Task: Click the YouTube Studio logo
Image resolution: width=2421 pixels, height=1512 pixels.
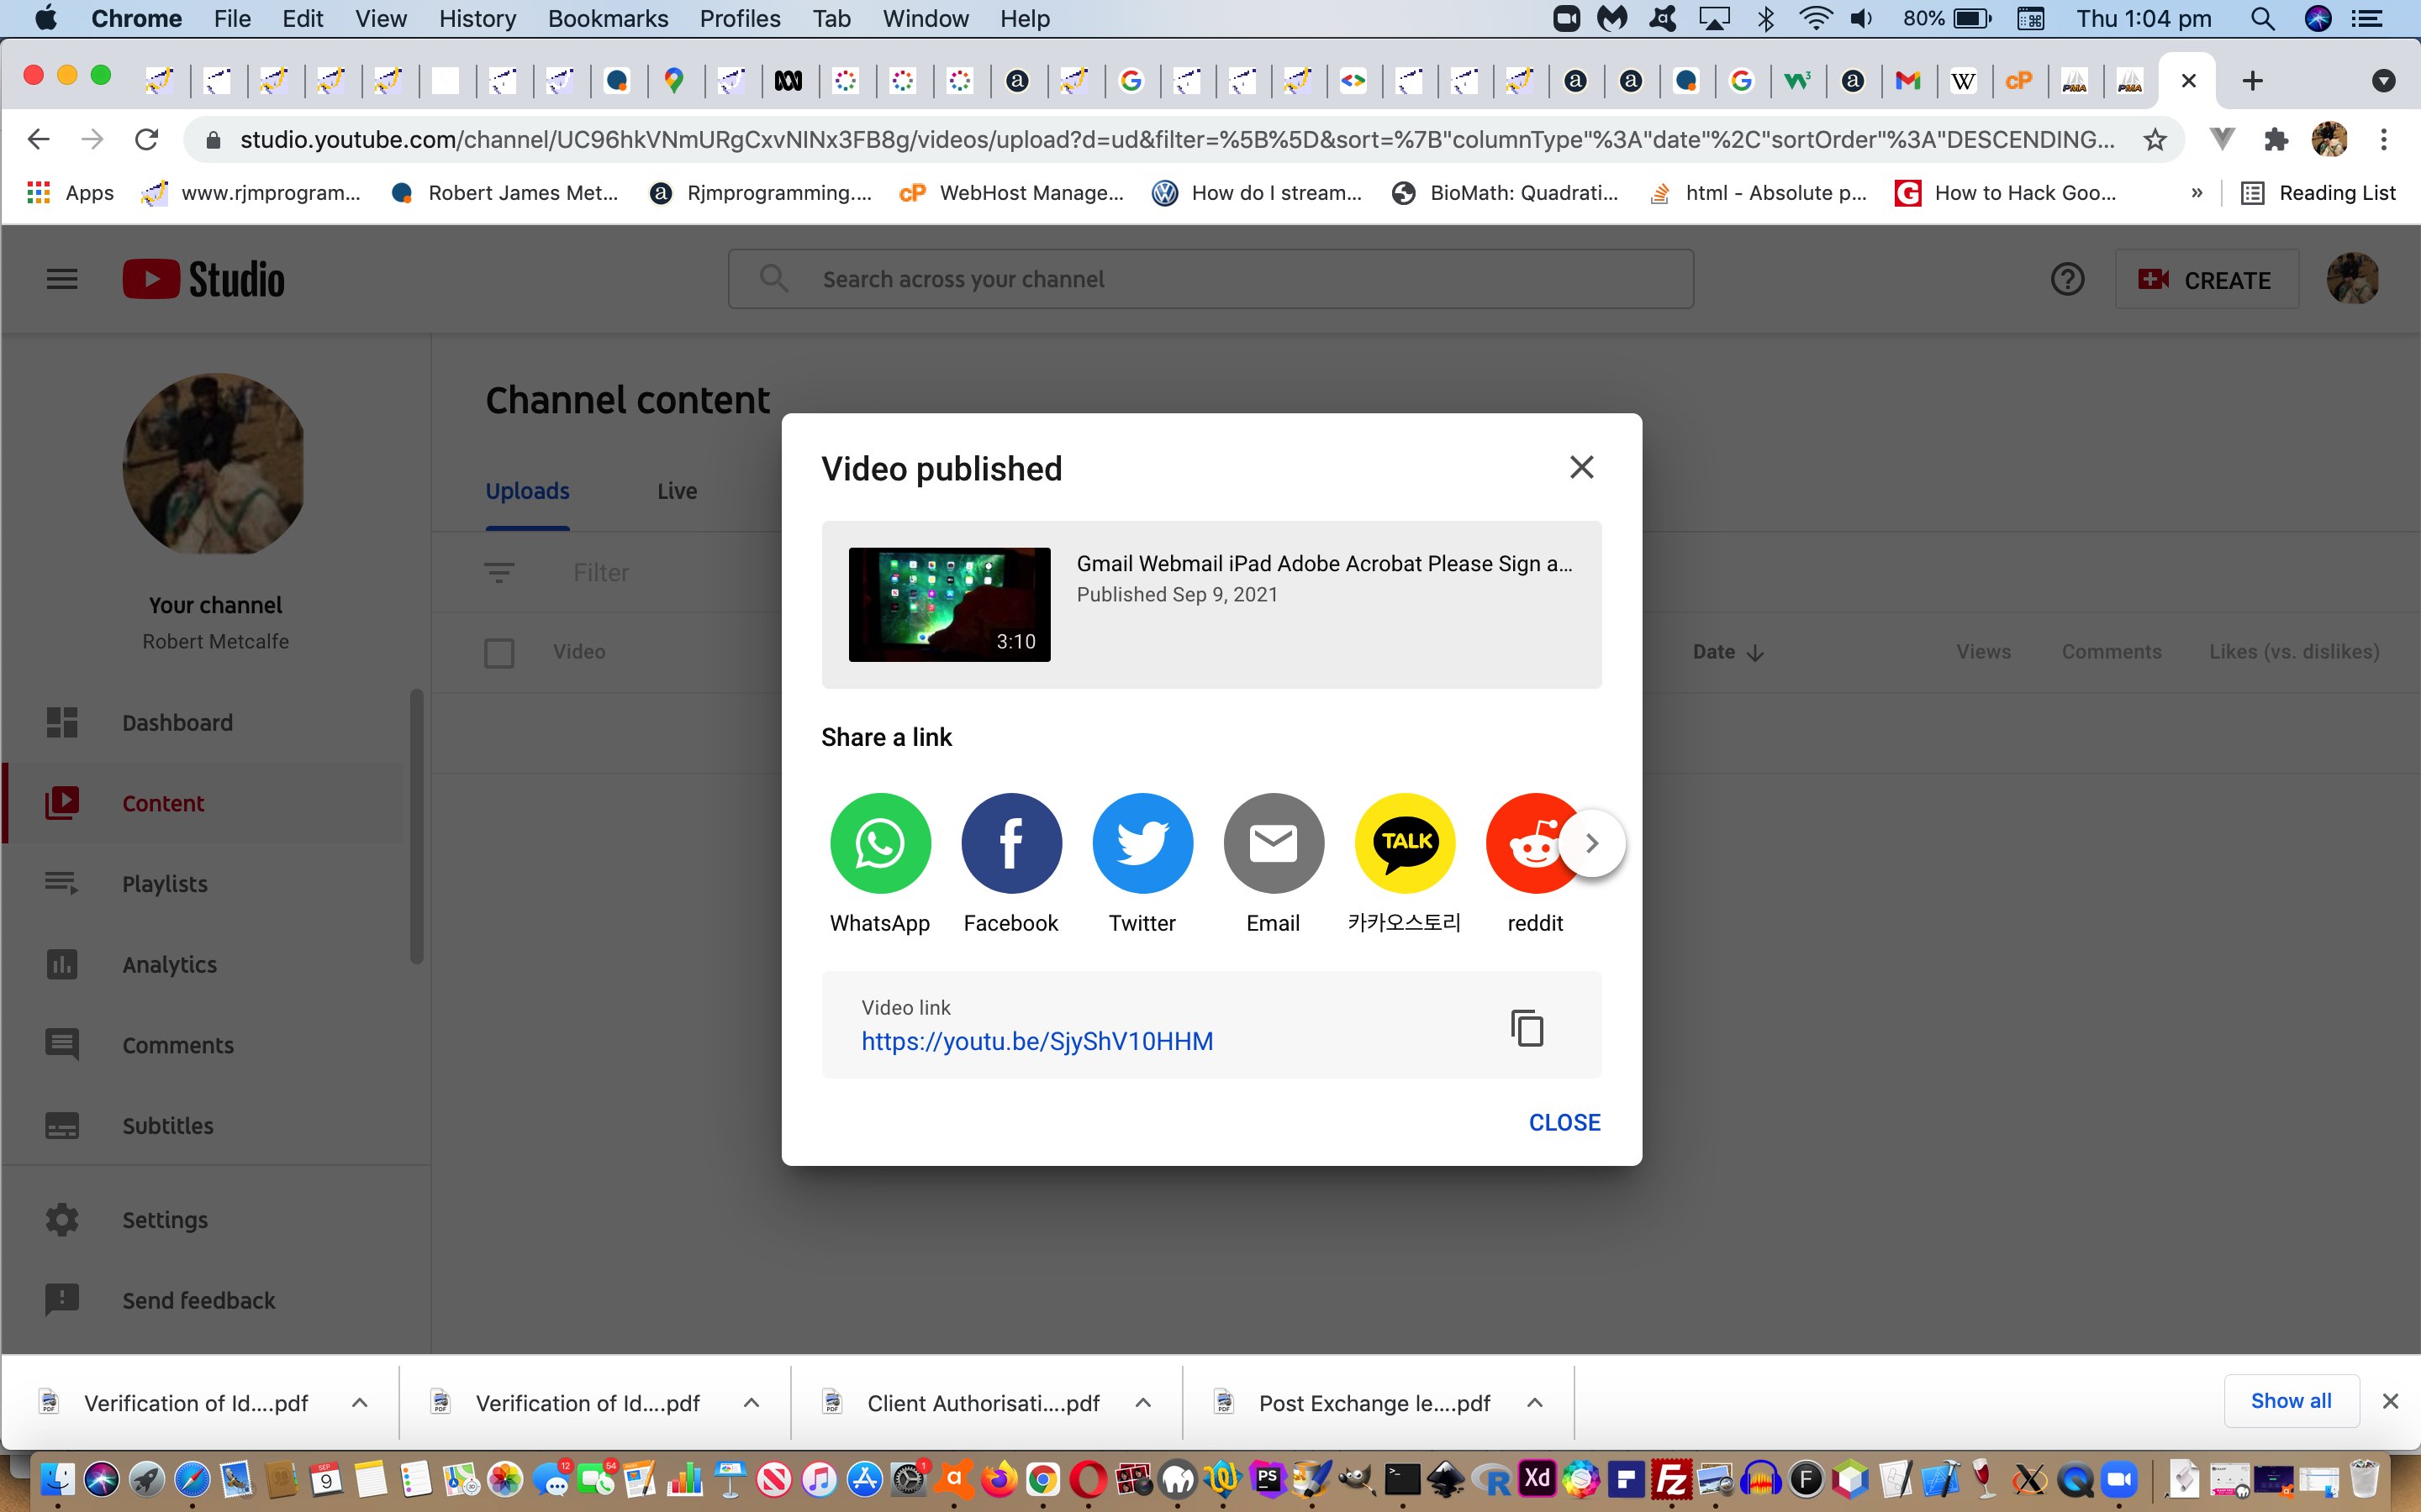Action: pyautogui.click(x=203, y=279)
